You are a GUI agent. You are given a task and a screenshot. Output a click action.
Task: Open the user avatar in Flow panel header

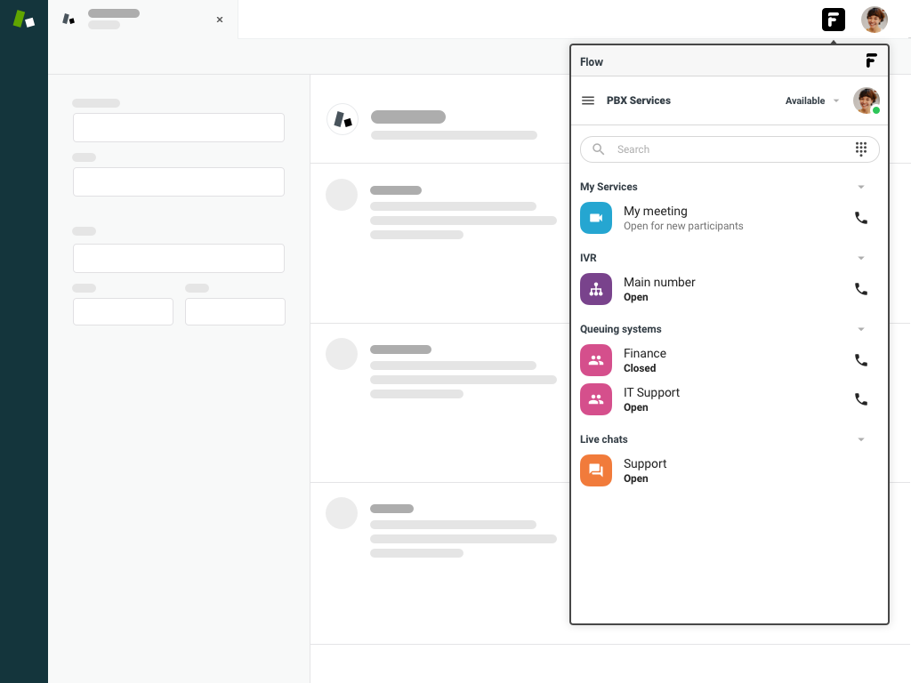866,100
